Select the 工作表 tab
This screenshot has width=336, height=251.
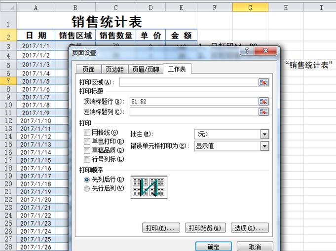(x=177, y=69)
